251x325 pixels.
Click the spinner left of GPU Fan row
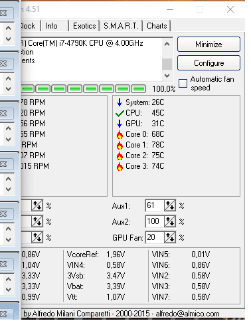coord(37,237)
